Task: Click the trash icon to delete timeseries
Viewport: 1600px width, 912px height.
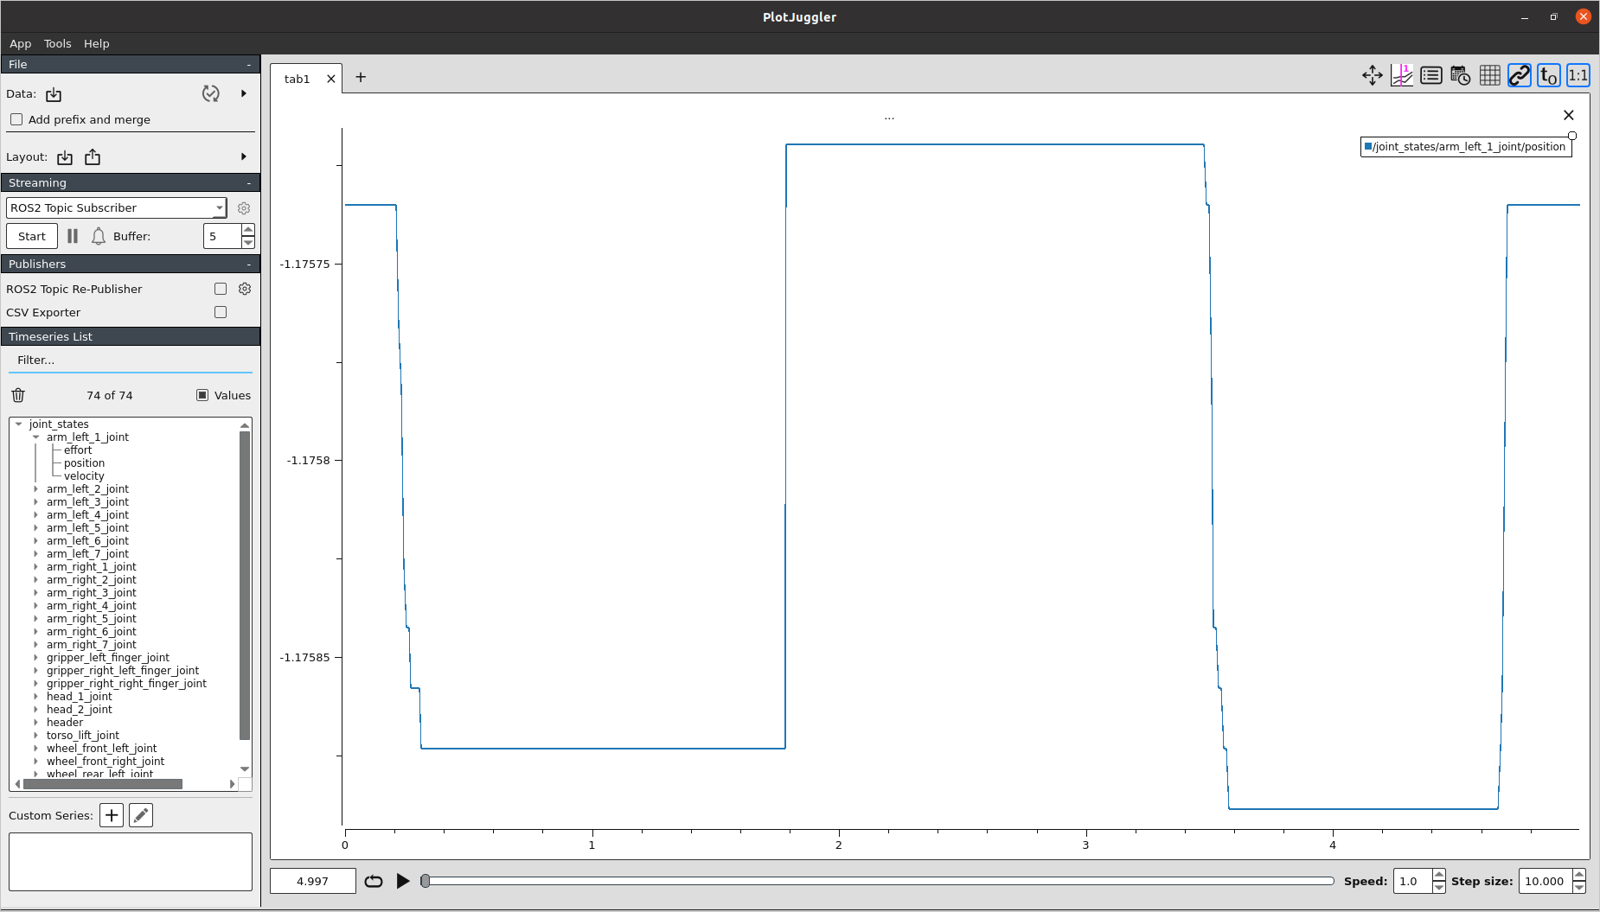Action: point(18,395)
